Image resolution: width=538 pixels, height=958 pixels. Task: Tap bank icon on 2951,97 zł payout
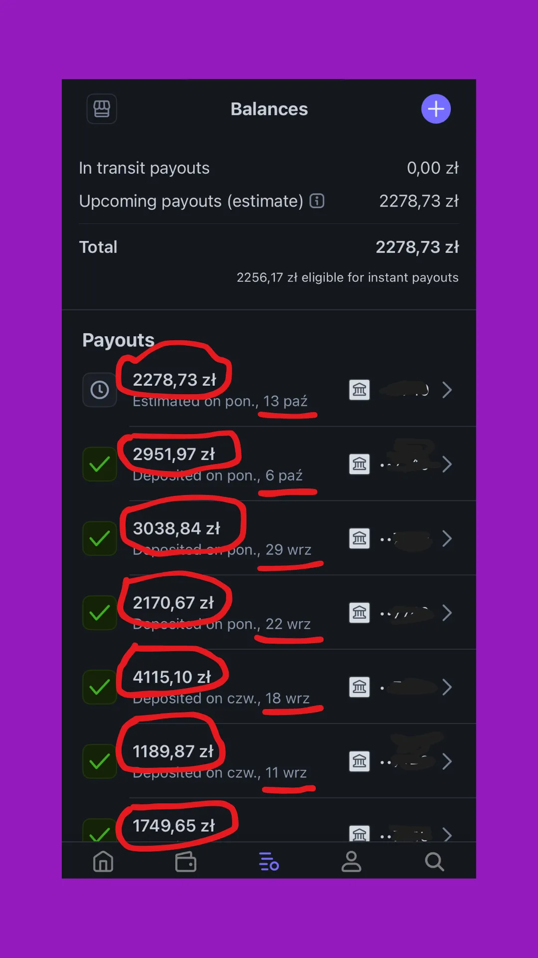click(x=359, y=464)
